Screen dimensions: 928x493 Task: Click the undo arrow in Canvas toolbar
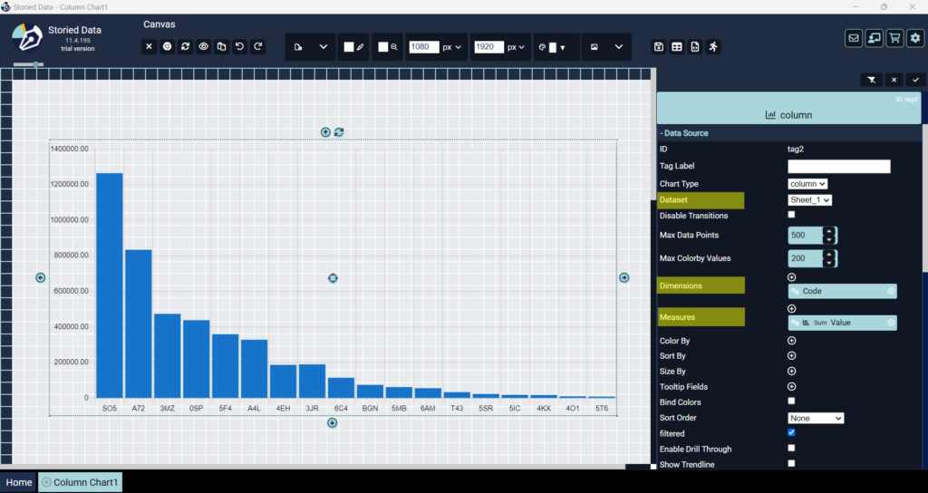click(x=240, y=46)
